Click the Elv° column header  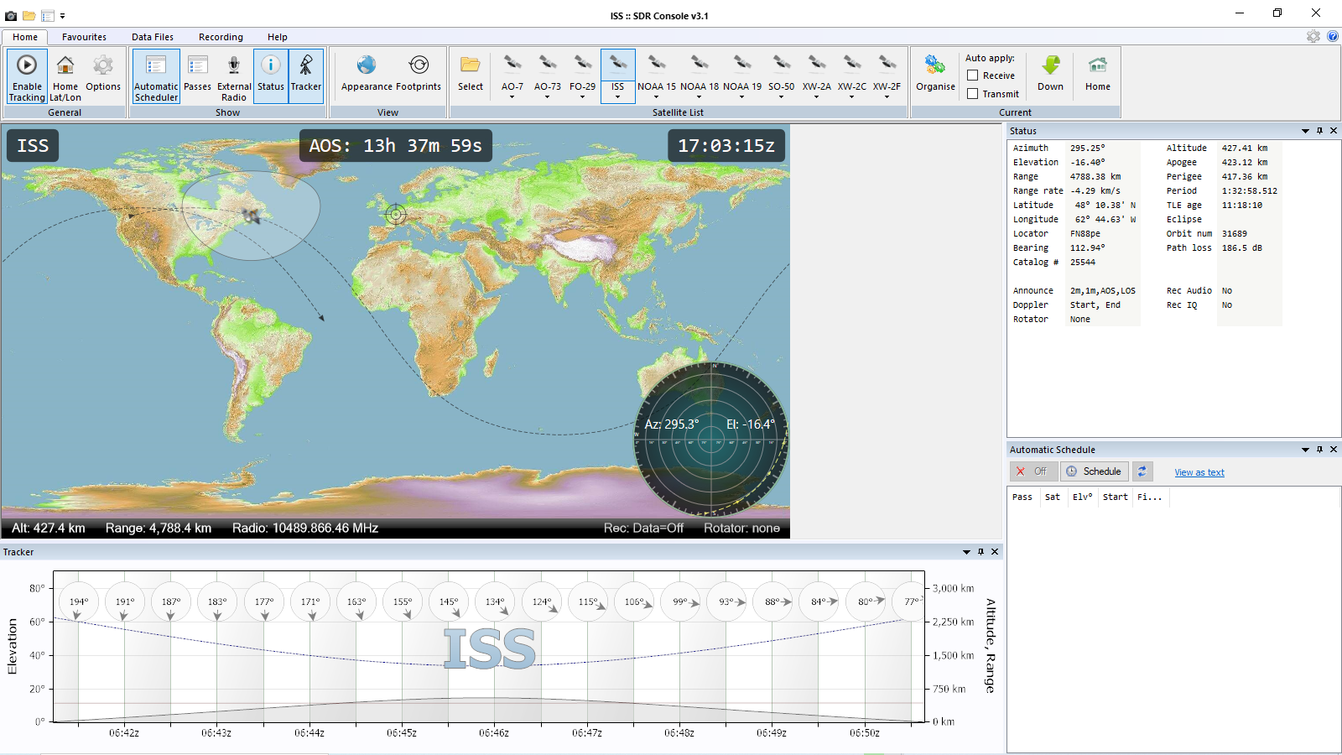coord(1083,497)
